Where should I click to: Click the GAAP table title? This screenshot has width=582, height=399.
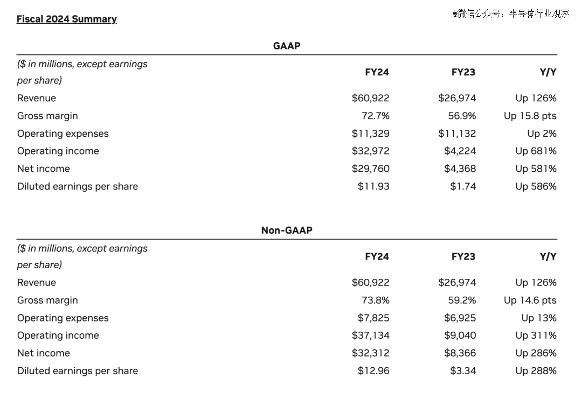point(287,46)
